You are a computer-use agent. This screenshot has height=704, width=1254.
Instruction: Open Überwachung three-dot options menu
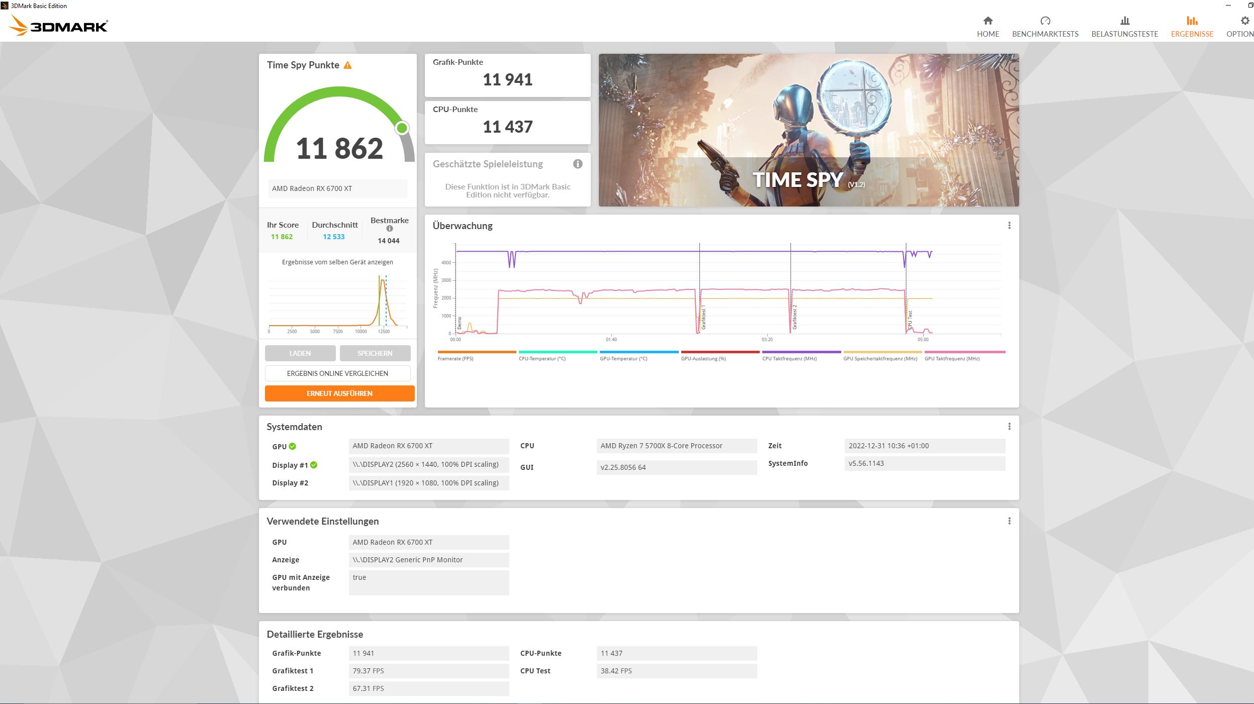click(x=1009, y=226)
